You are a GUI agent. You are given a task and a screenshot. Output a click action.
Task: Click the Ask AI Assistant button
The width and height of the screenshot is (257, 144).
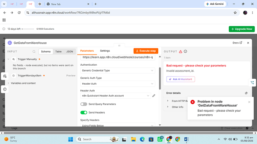[x=181, y=79]
